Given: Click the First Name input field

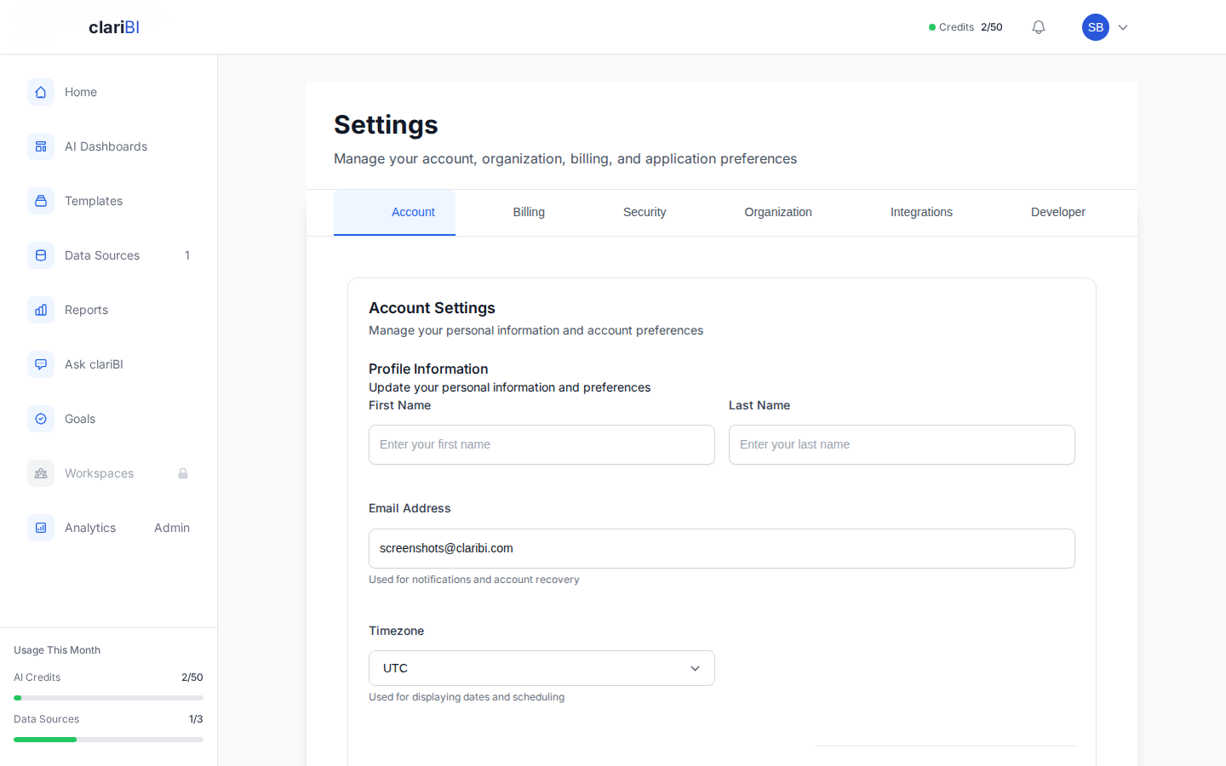Looking at the screenshot, I should (x=541, y=444).
